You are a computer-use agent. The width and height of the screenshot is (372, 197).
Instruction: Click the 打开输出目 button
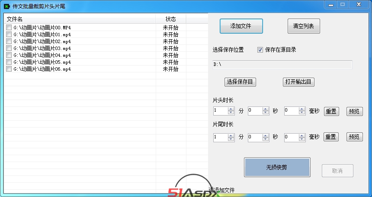tap(298, 82)
